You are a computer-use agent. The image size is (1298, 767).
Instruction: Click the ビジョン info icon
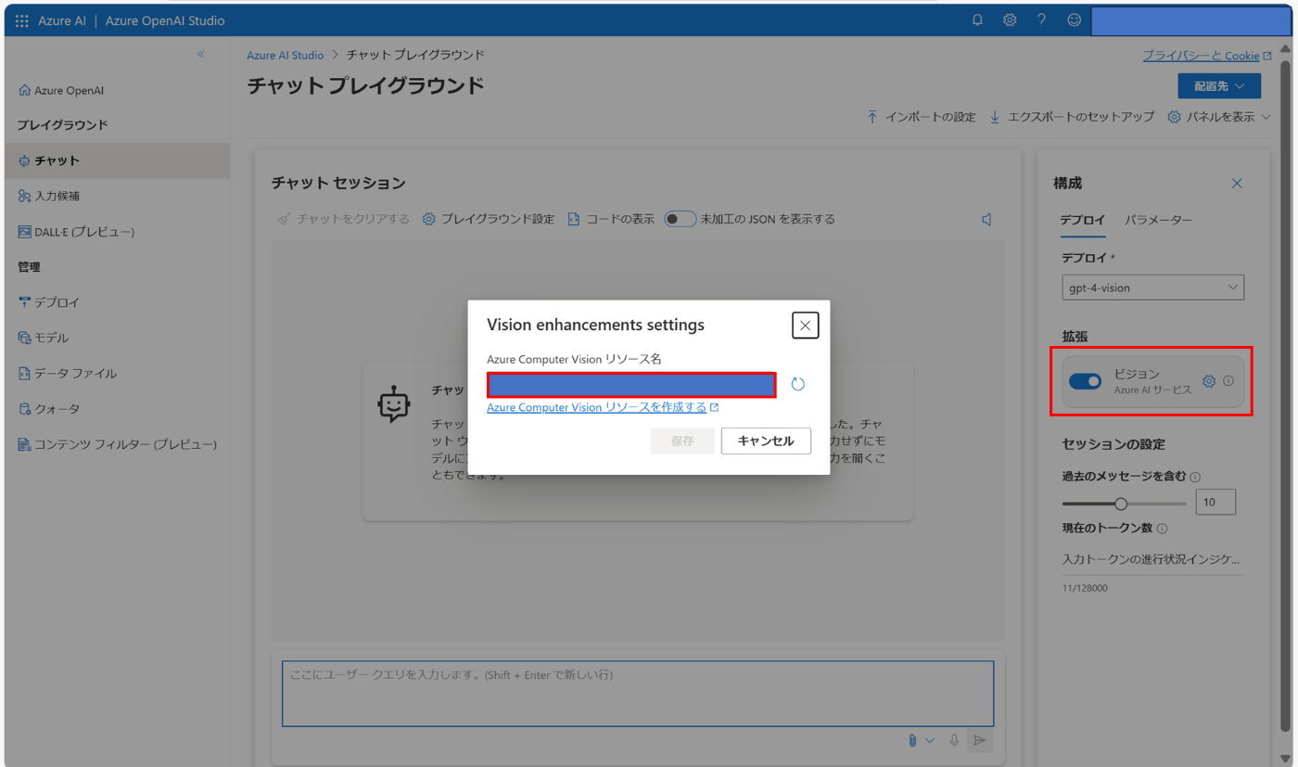coord(1228,381)
